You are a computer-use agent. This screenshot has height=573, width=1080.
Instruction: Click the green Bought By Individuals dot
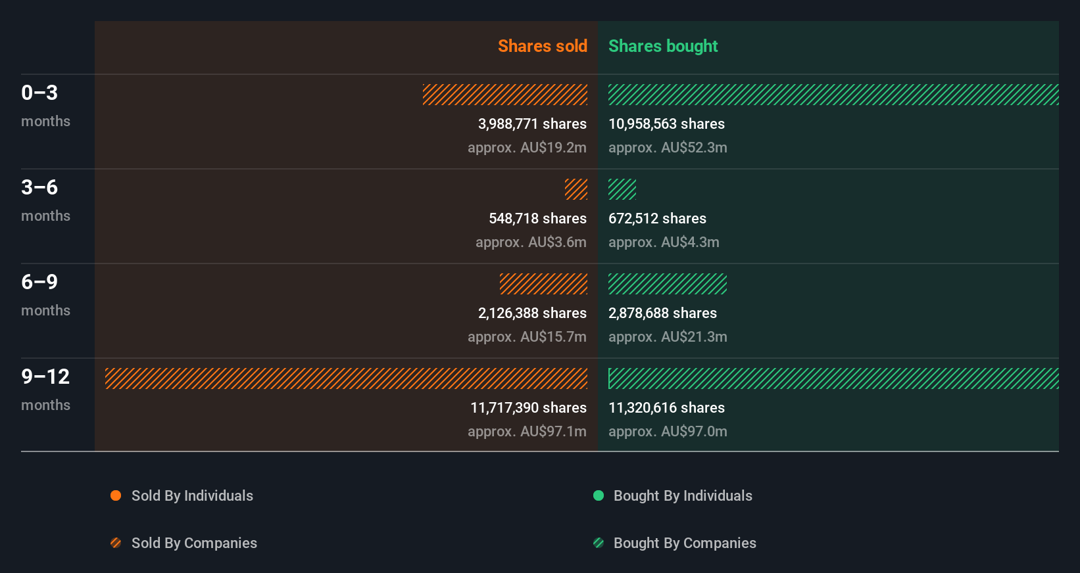(x=599, y=495)
